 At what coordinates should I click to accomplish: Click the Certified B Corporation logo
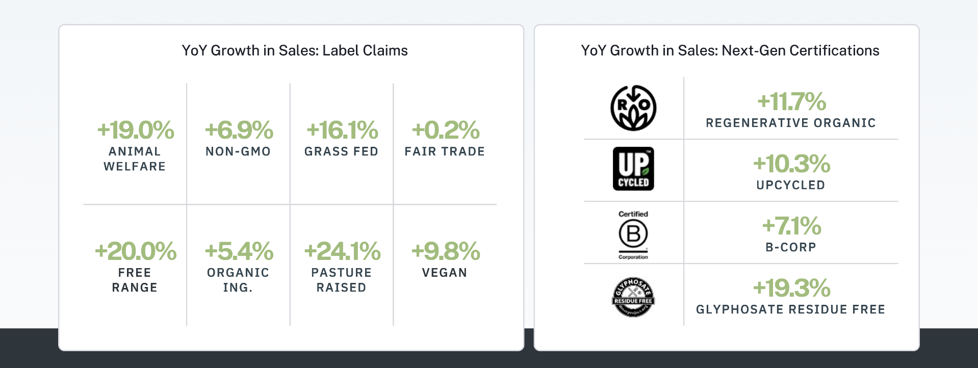(633, 235)
